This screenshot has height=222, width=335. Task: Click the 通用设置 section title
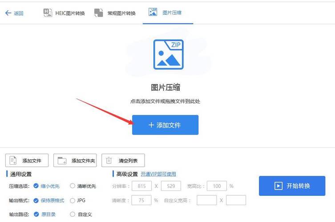(21, 174)
